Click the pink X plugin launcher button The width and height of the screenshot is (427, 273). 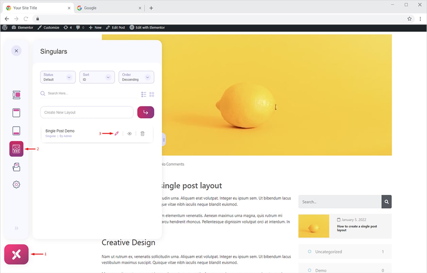[16, 254]
